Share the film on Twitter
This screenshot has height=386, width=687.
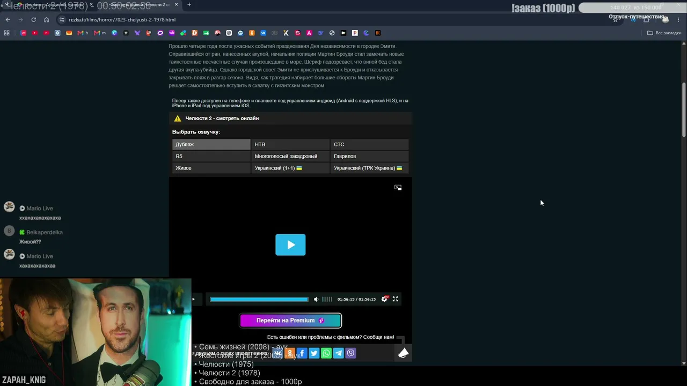314,353
